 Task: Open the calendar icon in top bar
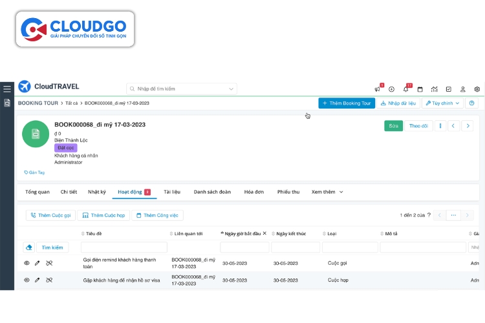(x=420, y=89)
